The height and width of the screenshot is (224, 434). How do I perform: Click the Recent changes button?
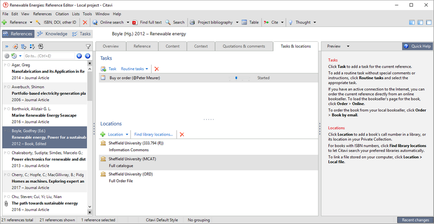point(415,220)
